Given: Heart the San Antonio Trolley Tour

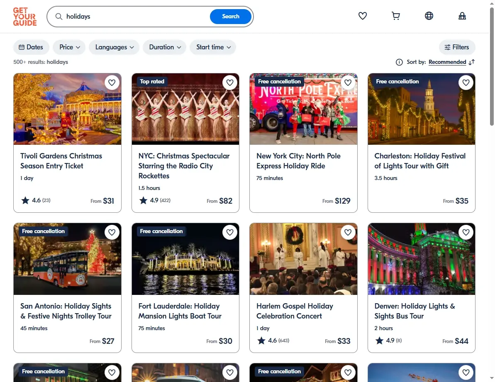Looking at the screenshot, I should pos(112,233).
